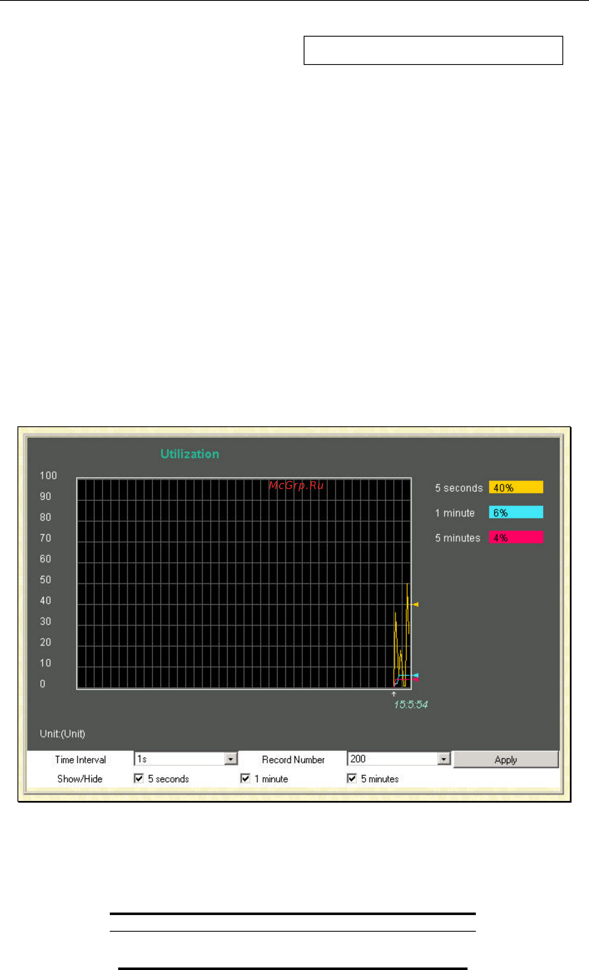Viewport: 589px width, 970px height.
Task: Click the Unit:(Unit) label
Action: 62,734
